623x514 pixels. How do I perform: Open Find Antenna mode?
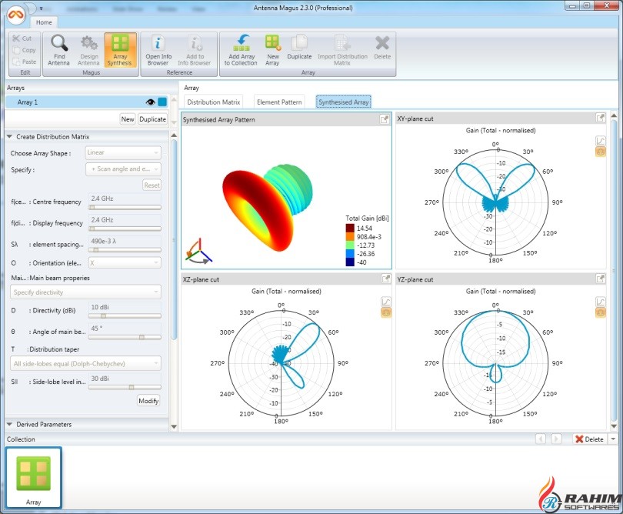tap(58, 50)
